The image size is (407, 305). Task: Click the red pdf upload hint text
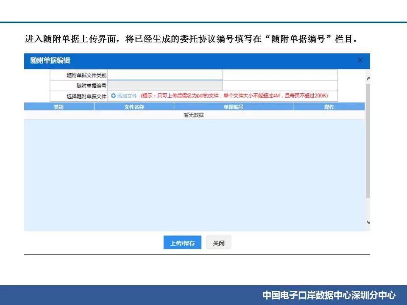[234, 96]
